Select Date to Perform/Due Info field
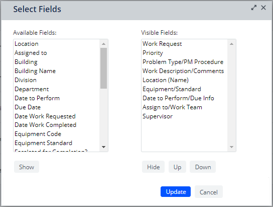273x207 pixels. tap(185, 98)
